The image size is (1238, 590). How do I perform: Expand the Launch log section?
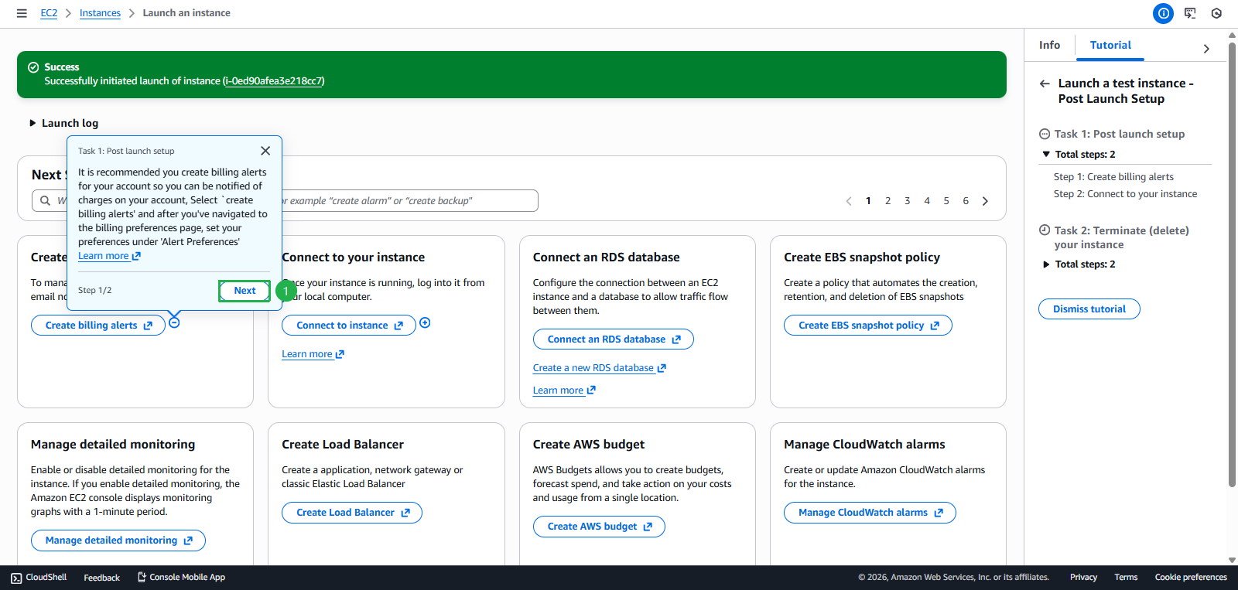[x=32, y=123]
